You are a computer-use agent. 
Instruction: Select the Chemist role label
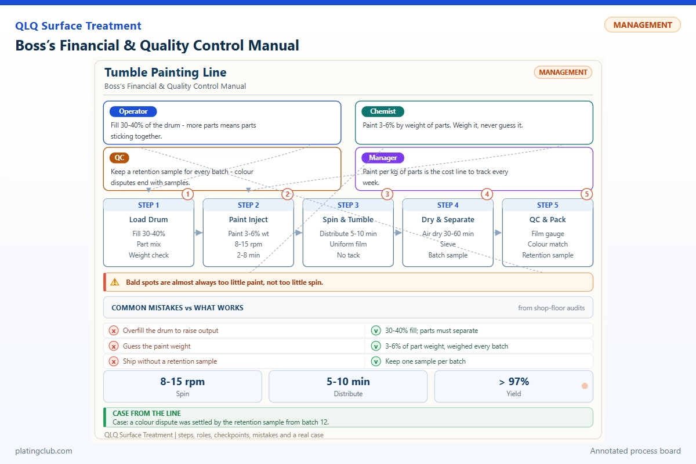(383, 111)
